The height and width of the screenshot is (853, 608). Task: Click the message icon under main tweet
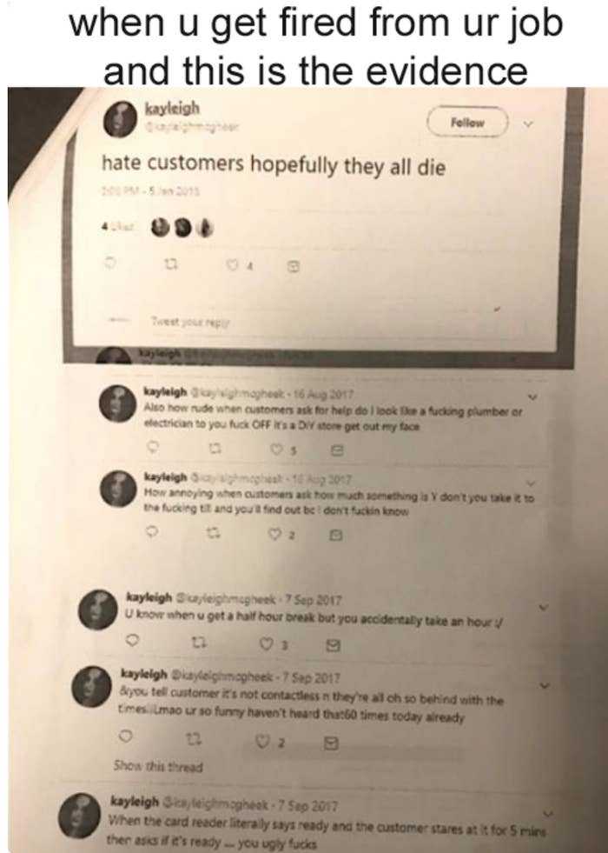coord(293,267)
